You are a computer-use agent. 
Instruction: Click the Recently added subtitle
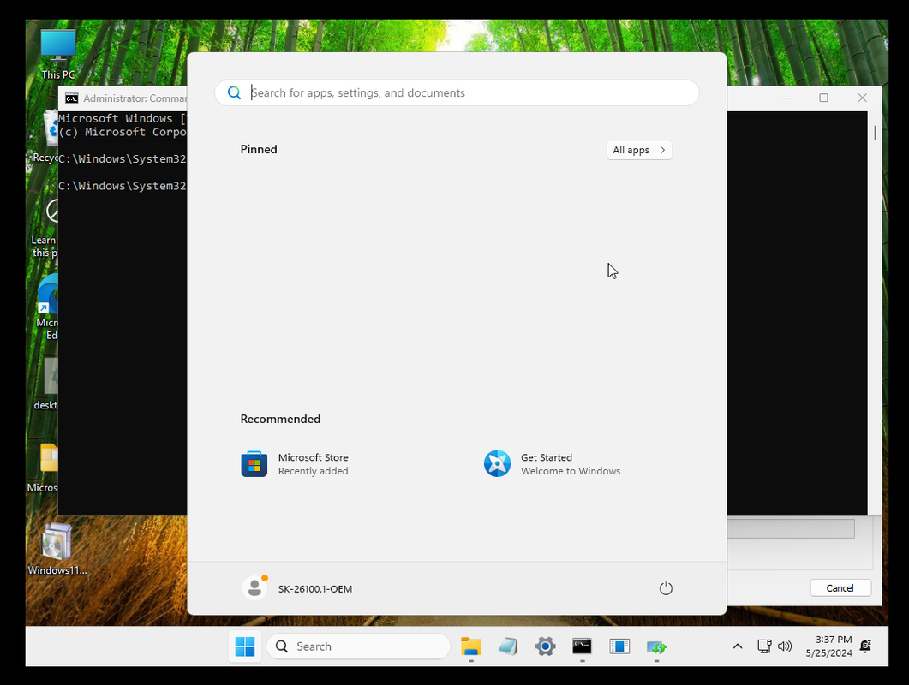click(313, 471)
